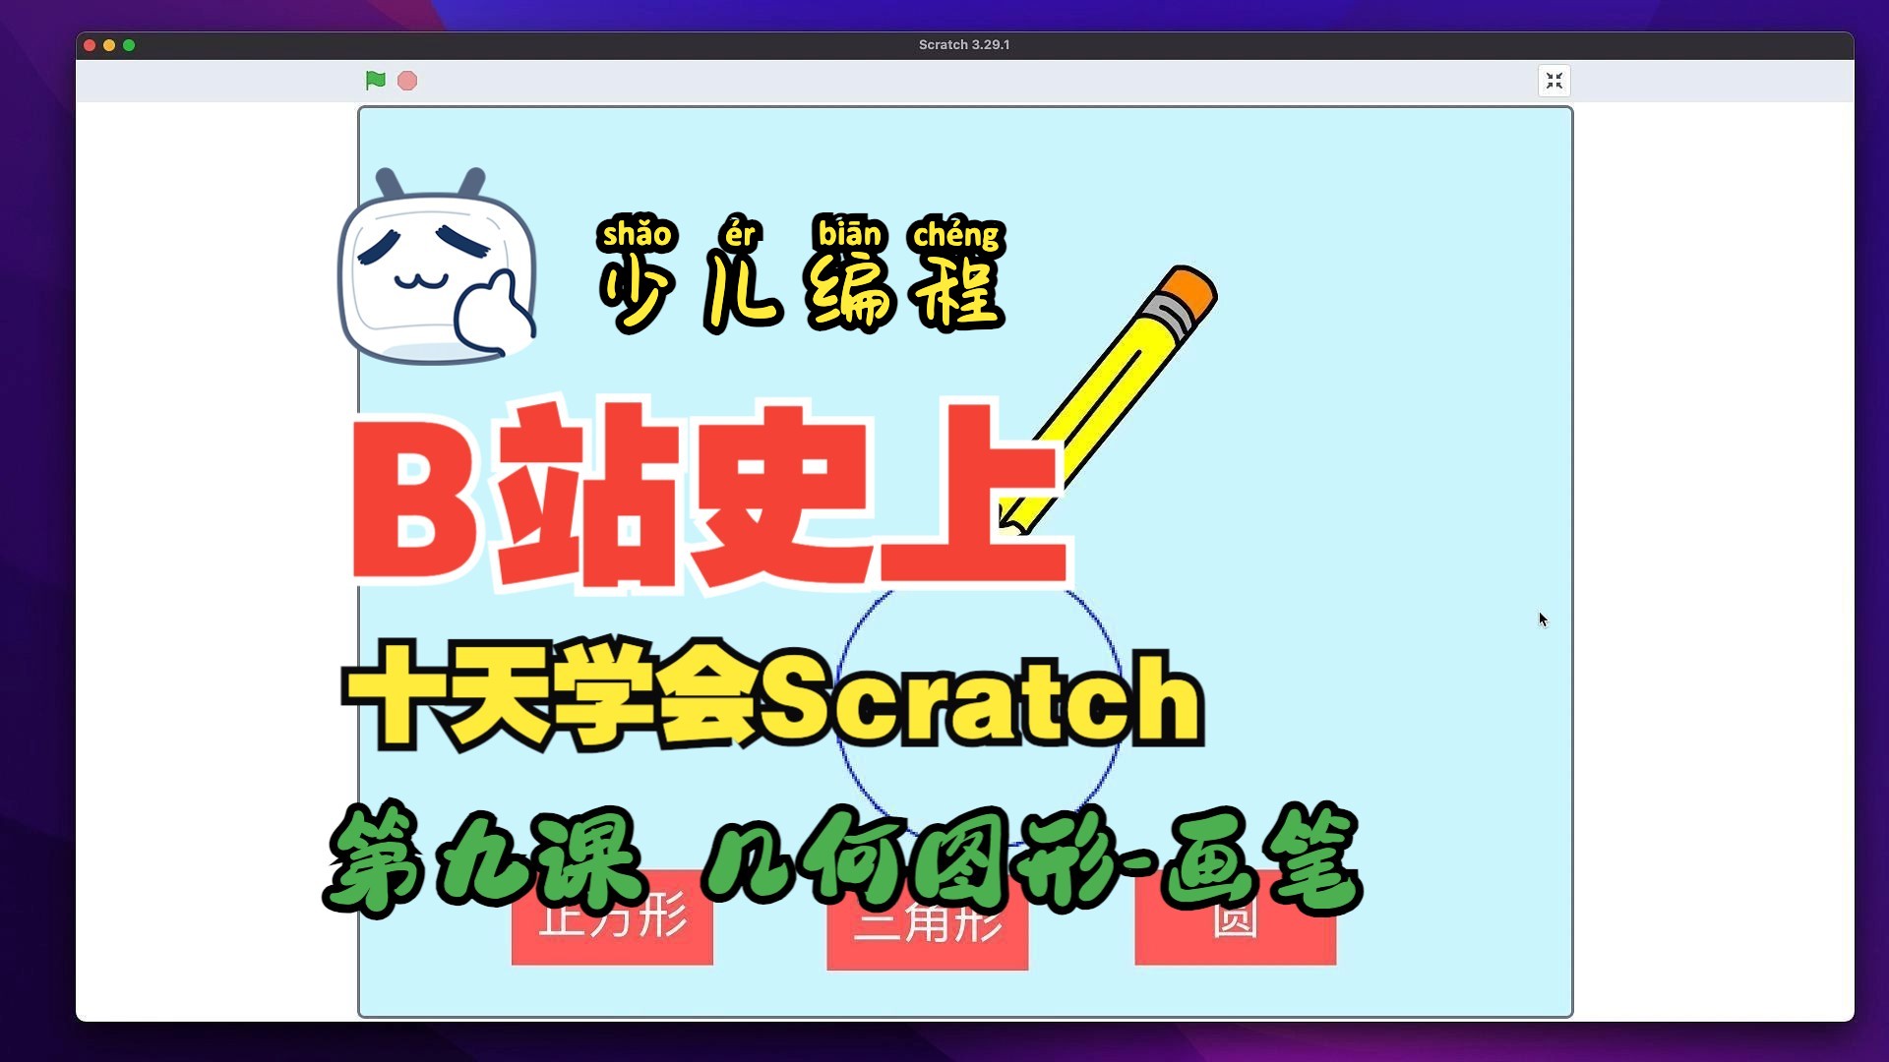Image resolution: width=1889 pixels, height=1062 pixels.
Task: Click the yellow 十天学会Scratch text
Action: coord(772,698)
